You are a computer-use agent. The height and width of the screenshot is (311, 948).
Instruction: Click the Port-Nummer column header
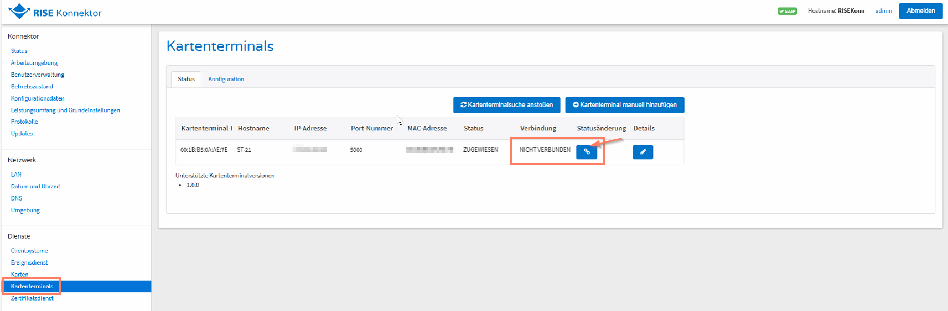point(372,128)
